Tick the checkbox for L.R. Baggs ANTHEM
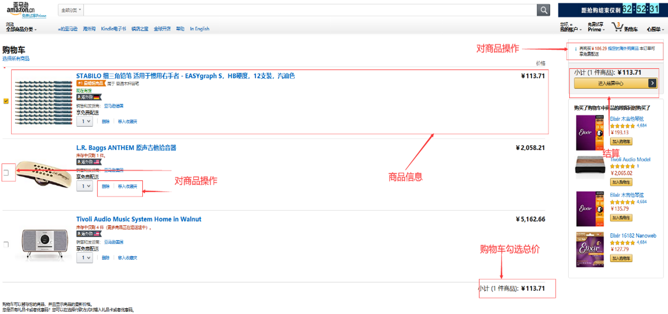This screenshot has width=668, height=314. (x=6, y=173)
